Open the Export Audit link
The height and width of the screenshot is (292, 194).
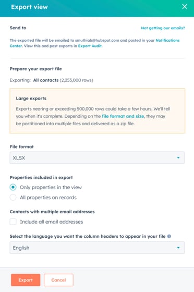(90, 46)
